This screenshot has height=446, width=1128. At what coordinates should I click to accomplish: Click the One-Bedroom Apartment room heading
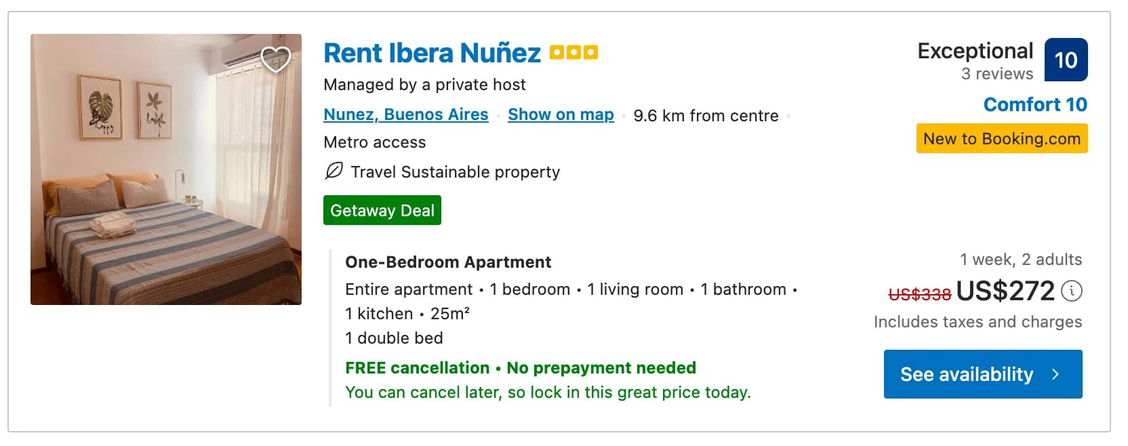(x=448, y=262)
